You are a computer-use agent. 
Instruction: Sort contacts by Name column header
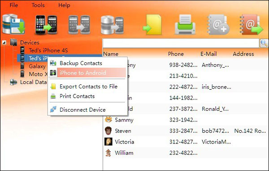tap(111, 54)
